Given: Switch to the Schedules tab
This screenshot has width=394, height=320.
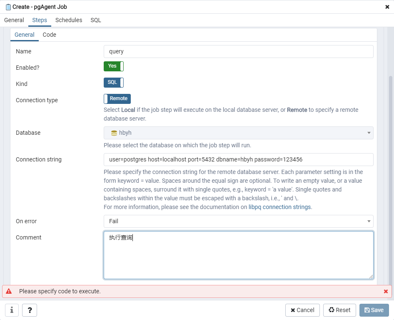Looking at the screenshot, I should click(69, 20).
